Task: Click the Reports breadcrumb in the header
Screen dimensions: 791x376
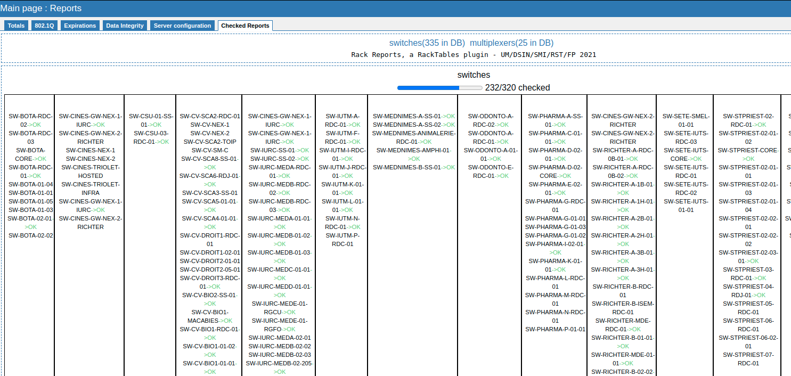Action: [x=64, y=9]
